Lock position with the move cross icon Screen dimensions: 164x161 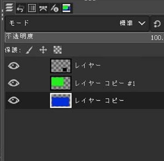click(43, 50)
